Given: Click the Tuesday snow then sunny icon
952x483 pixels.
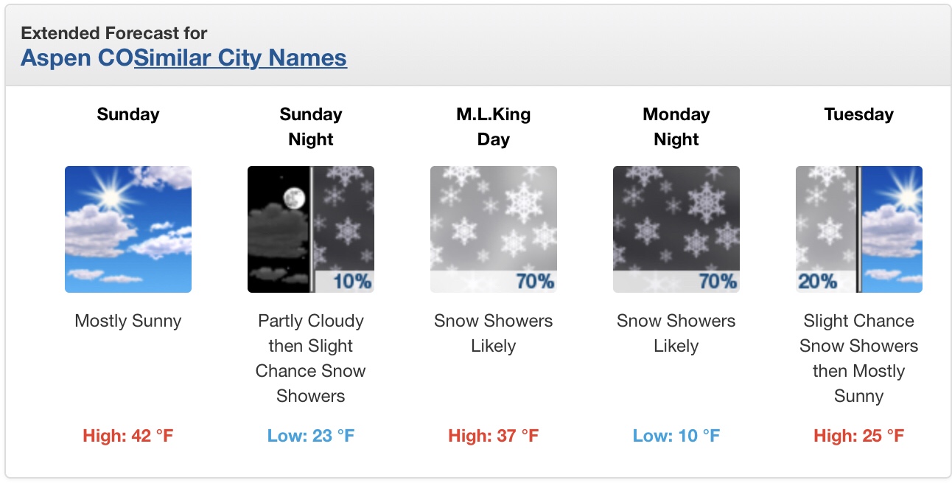Looking at the screenshot, I should (x=859, y=229).
